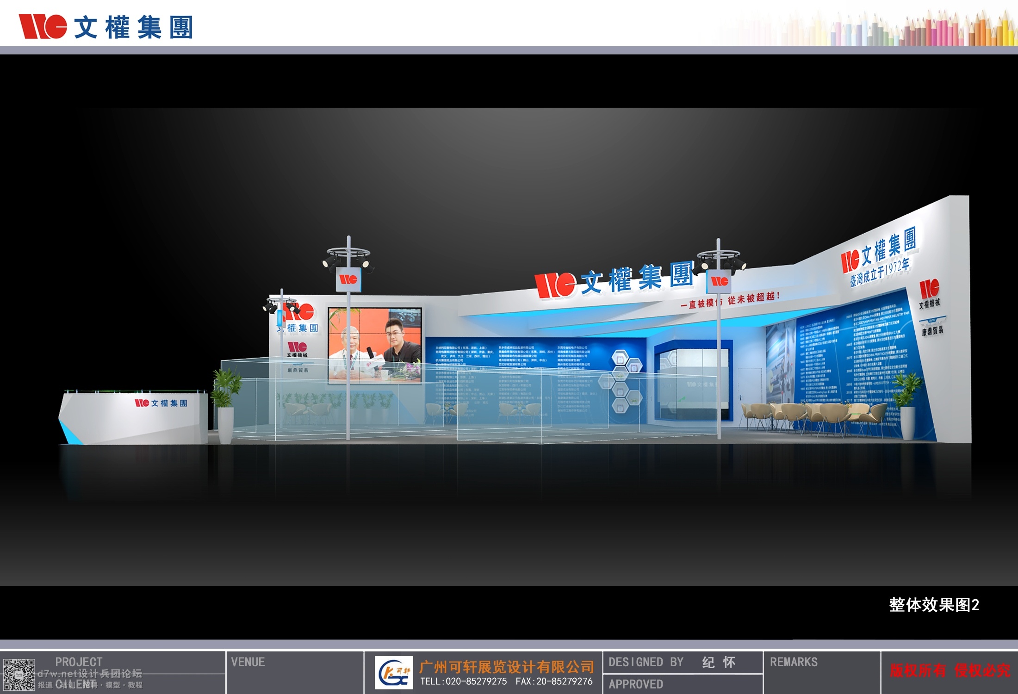Viewport: 1018px width, 694px height.
Task: Click the 康鼎貿易 logo on the right wall
Action: (x=932, y=326)
